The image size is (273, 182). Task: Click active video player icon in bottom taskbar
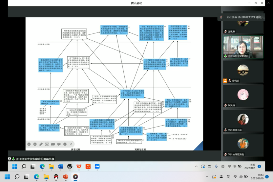[x=75, y=177]
